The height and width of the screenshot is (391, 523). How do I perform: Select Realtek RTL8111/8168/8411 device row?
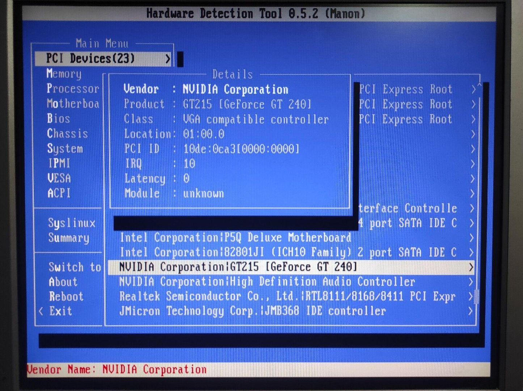[287, 297]
